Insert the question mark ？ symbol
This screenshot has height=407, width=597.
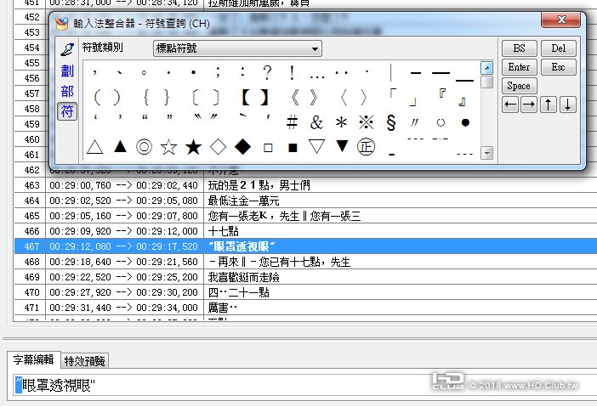(x=268, y=72)
